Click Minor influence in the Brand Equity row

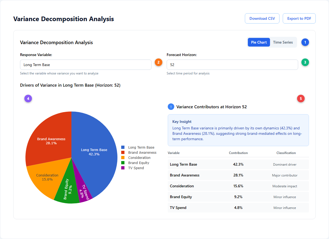click(285, 197)
